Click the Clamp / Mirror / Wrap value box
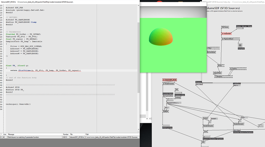 (242, 28)
